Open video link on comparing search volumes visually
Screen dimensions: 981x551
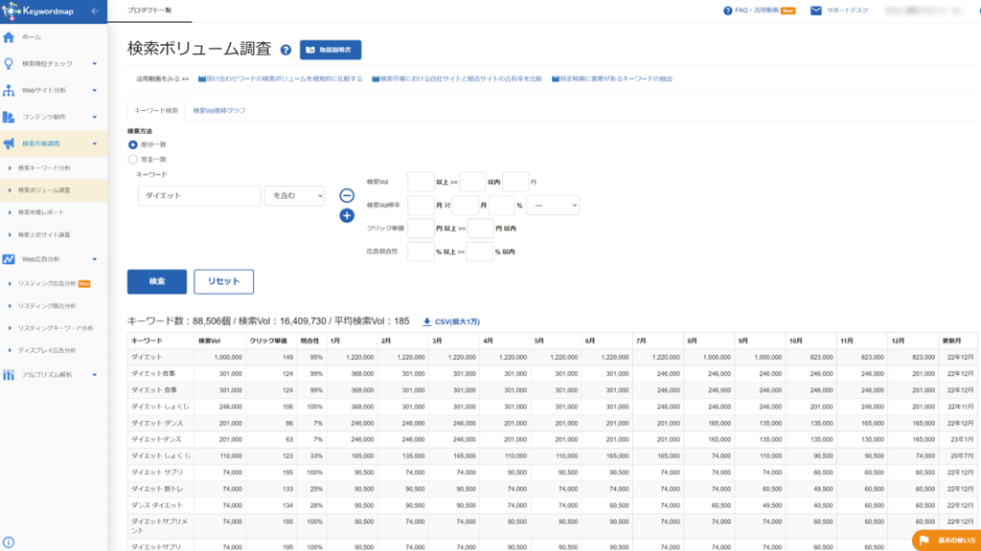pyautogui.click(x=281, y=78)
